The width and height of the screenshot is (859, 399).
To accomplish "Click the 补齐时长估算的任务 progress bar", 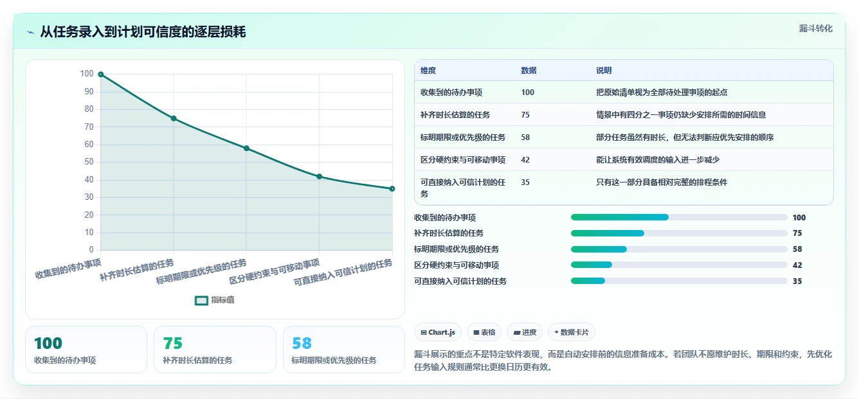I will 679,233.
